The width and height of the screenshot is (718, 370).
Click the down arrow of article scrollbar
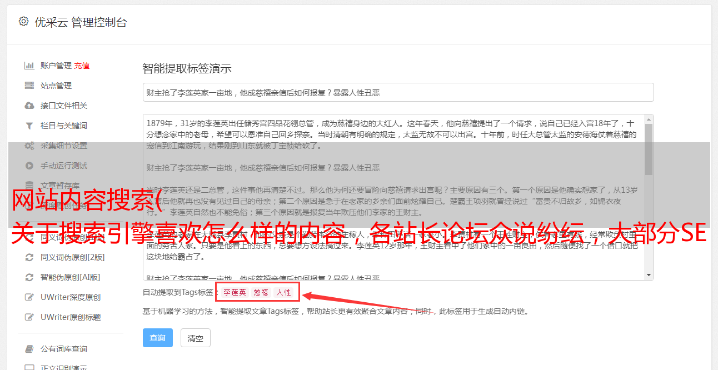pyautogui.click(x=649, y=275)
